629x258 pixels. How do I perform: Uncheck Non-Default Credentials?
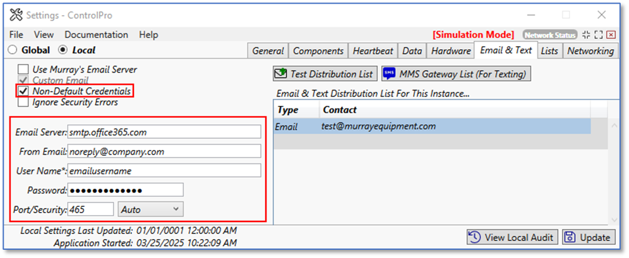pos(23,91)
